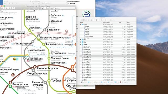The height and width of the screenshot is (94, 168).
Task: Expand the folder above Life
Action: 81,39
